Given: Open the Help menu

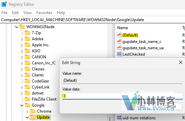Looking at the screenshot, I should pos(61,13).
